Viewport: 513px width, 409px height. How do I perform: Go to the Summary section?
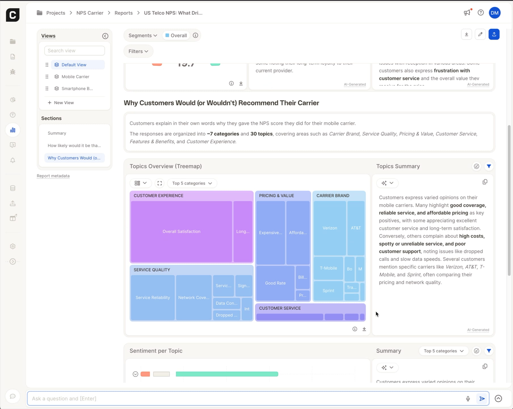pos(57,133)
